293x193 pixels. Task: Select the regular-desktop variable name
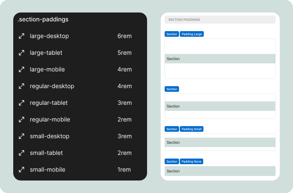pyautogui.click(x=52, y=86)
